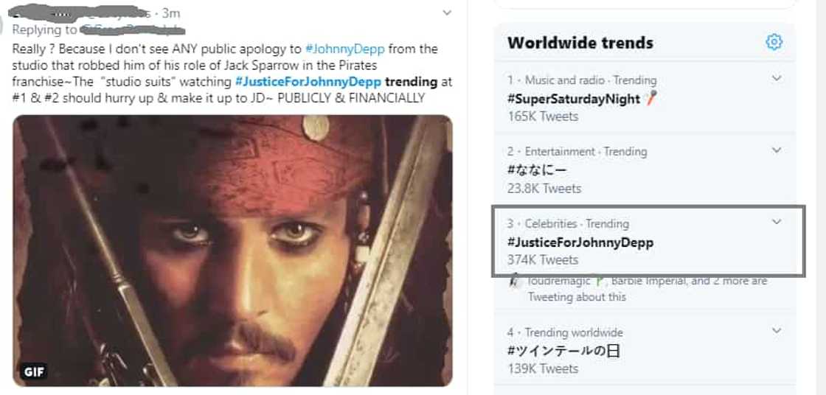The width and height of the screenshot is (826, 395).
Task: Open the #JohnnyDepp hashtag in the tweet
Action: [x=342, y=49]
